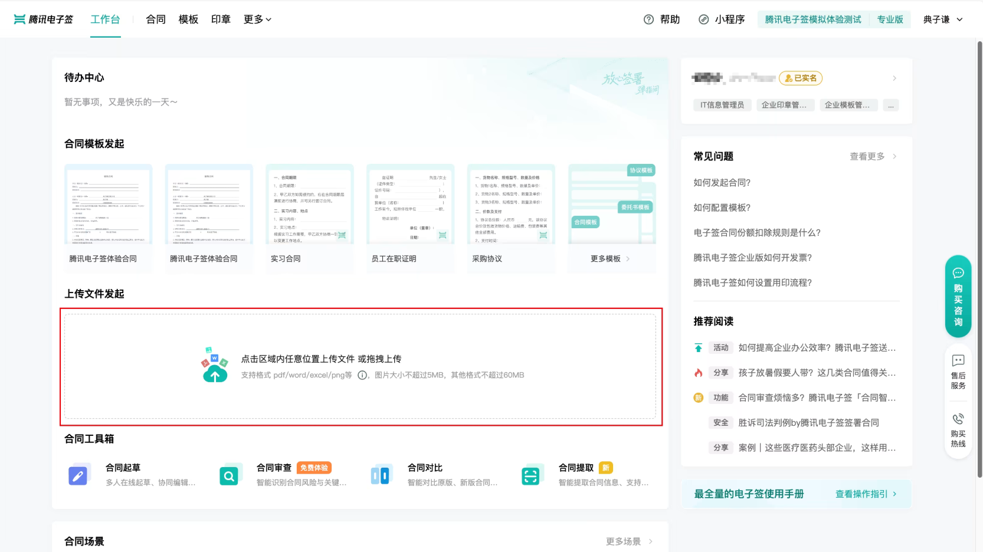Viewport: 983px width, 552px height.
Task: Show more role tags via ellipsis
Action: click(890, 106)
